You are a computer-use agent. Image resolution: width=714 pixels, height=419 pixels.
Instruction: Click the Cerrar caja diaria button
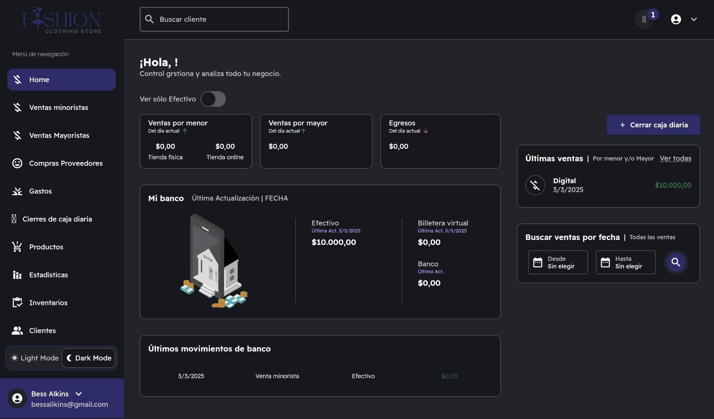[653, 125]
